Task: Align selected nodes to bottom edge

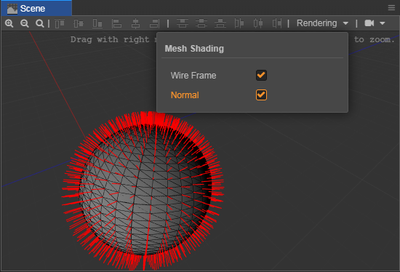Action: [97, 23]
